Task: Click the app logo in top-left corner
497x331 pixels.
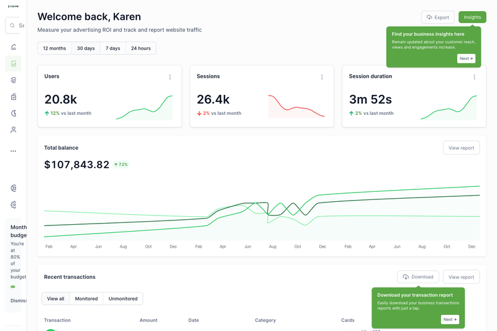Action: [13, 6]
